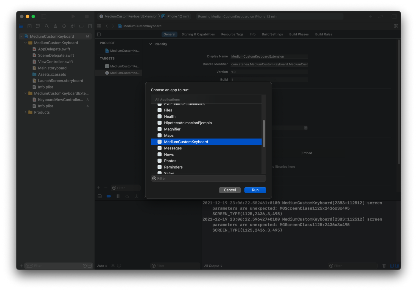Open the project navigator folder icon
Viewport: 417px width, 291px height.
(21, 26)
